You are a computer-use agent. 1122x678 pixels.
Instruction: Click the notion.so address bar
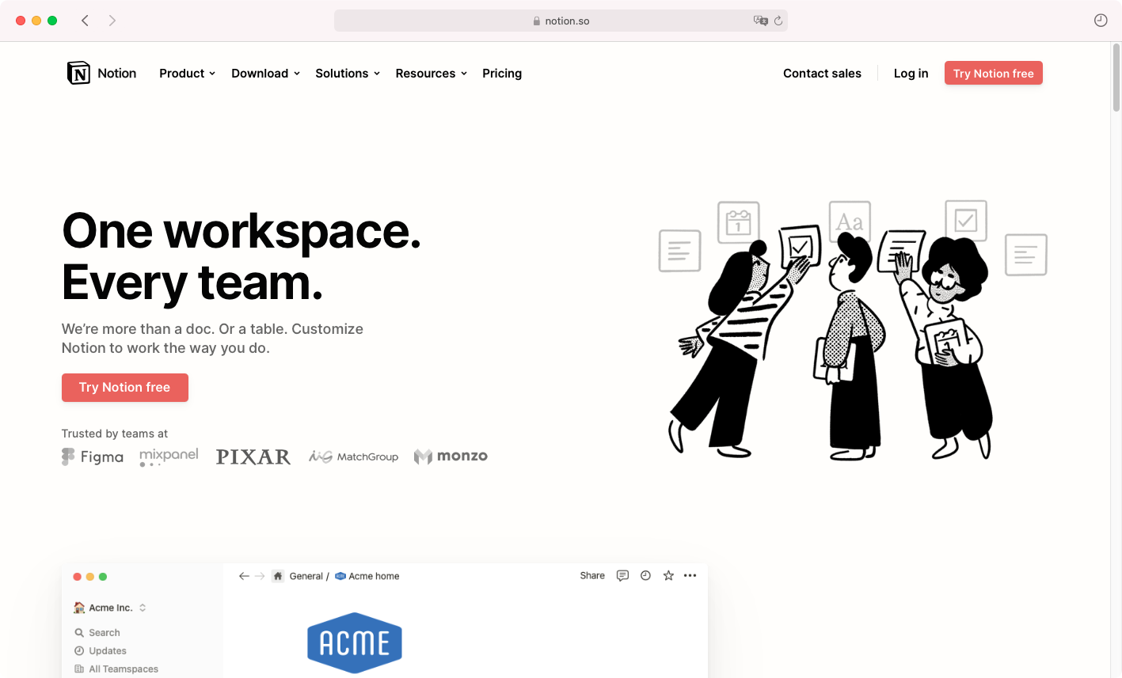561,21
